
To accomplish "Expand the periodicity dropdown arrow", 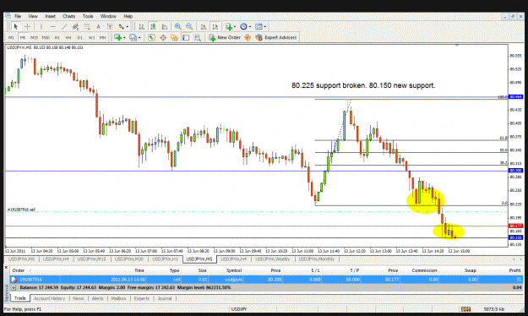I will tap(250, 26).
